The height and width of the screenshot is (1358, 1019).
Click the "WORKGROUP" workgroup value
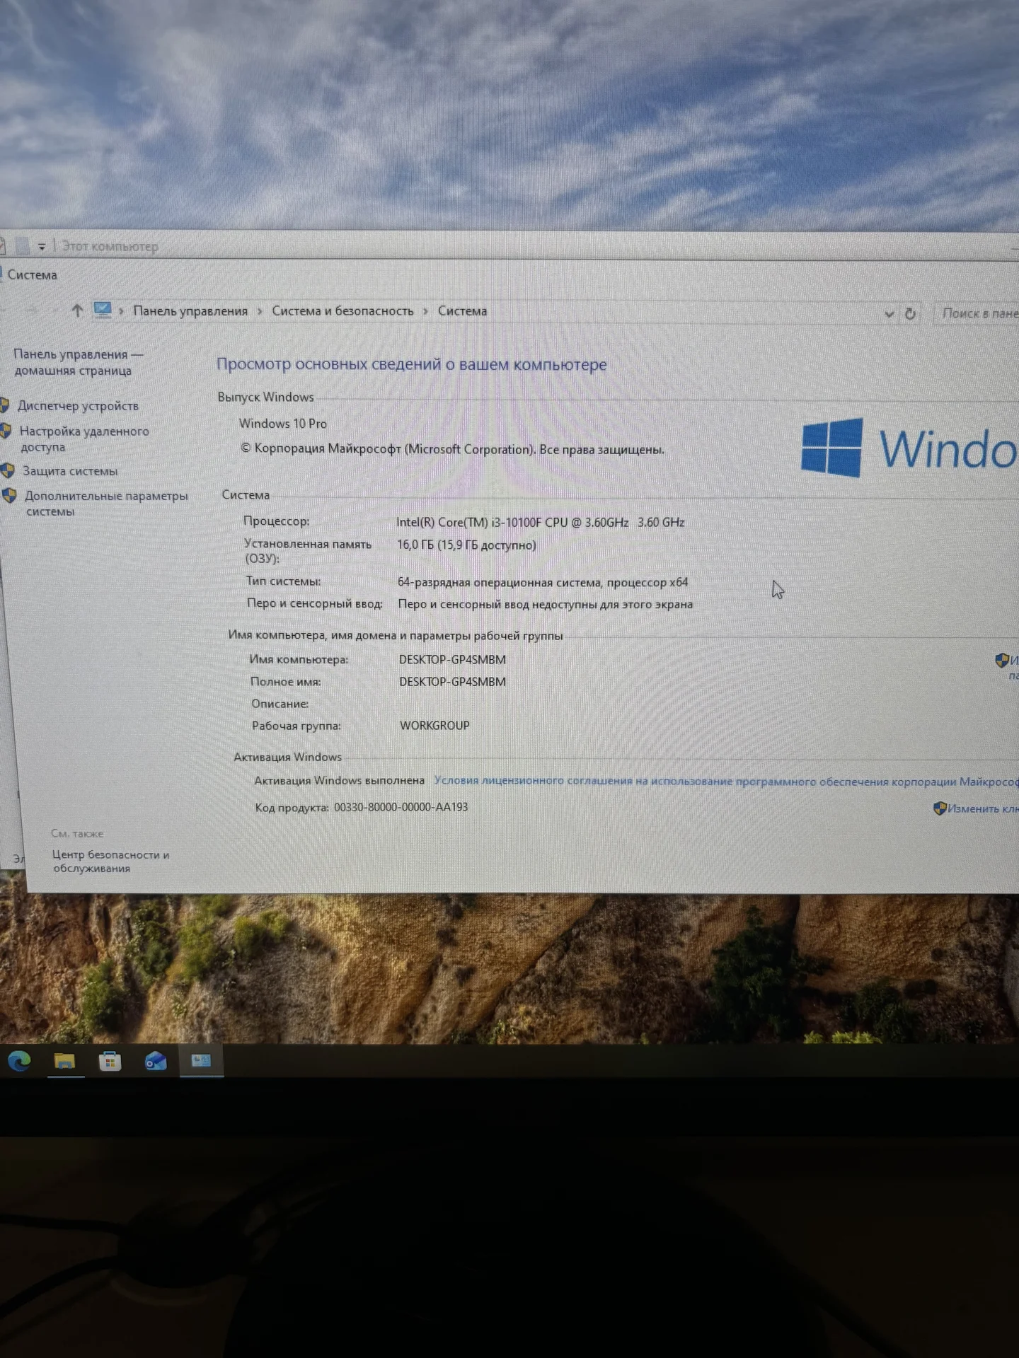click(434, 725)
